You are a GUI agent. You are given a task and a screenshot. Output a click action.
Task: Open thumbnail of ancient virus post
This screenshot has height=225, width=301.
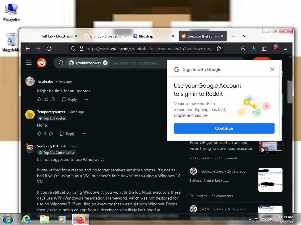pyautogui.click(x=270, y=147)
